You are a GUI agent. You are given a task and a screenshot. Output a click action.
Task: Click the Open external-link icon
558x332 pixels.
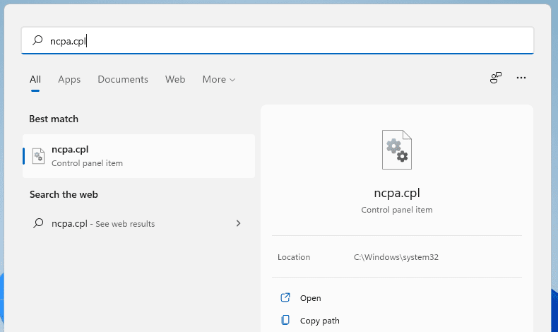coord(285,297)
